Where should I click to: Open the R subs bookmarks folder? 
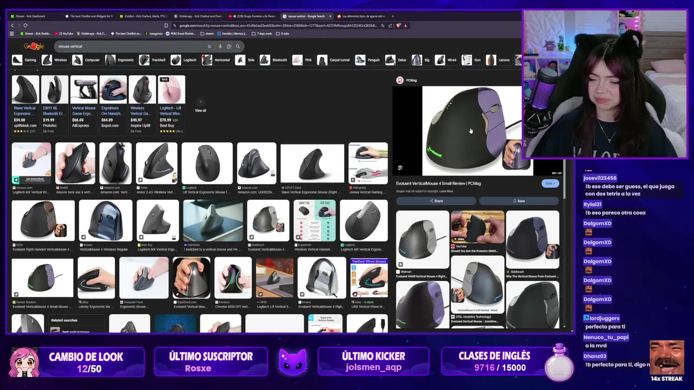coord(283,34)
